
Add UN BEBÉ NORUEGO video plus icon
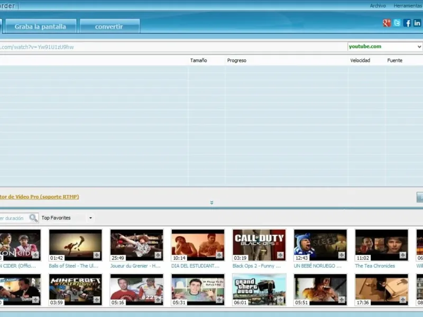point(342,255)
